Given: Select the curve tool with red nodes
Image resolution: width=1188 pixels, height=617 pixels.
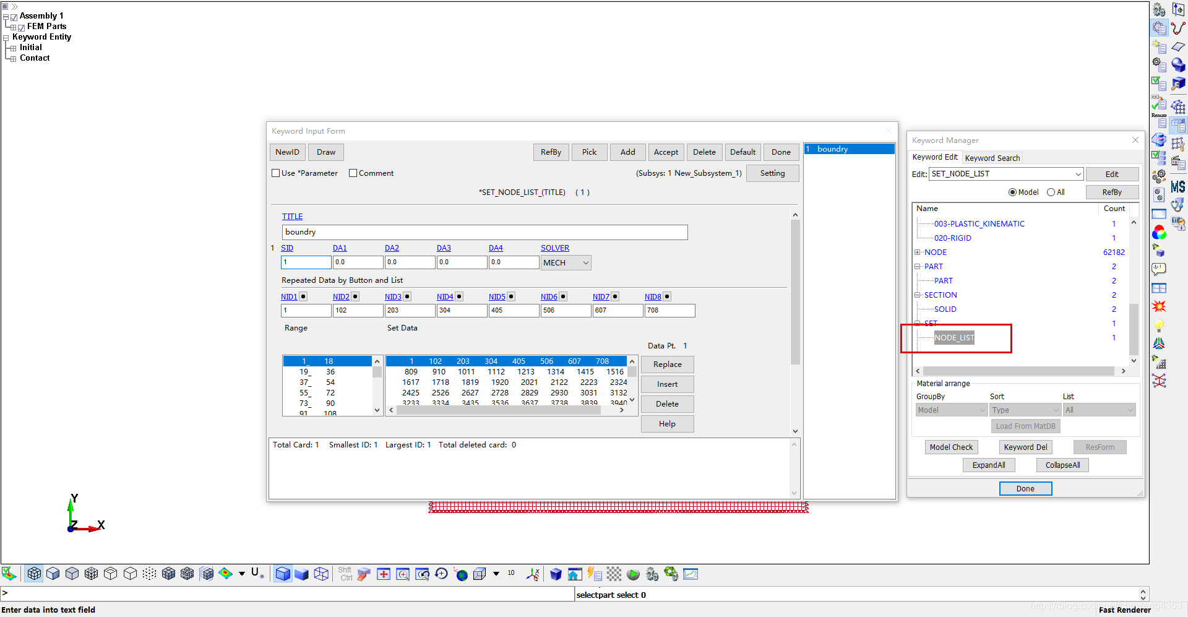Looking at the screenshot, I should (x=1178, y=28).
